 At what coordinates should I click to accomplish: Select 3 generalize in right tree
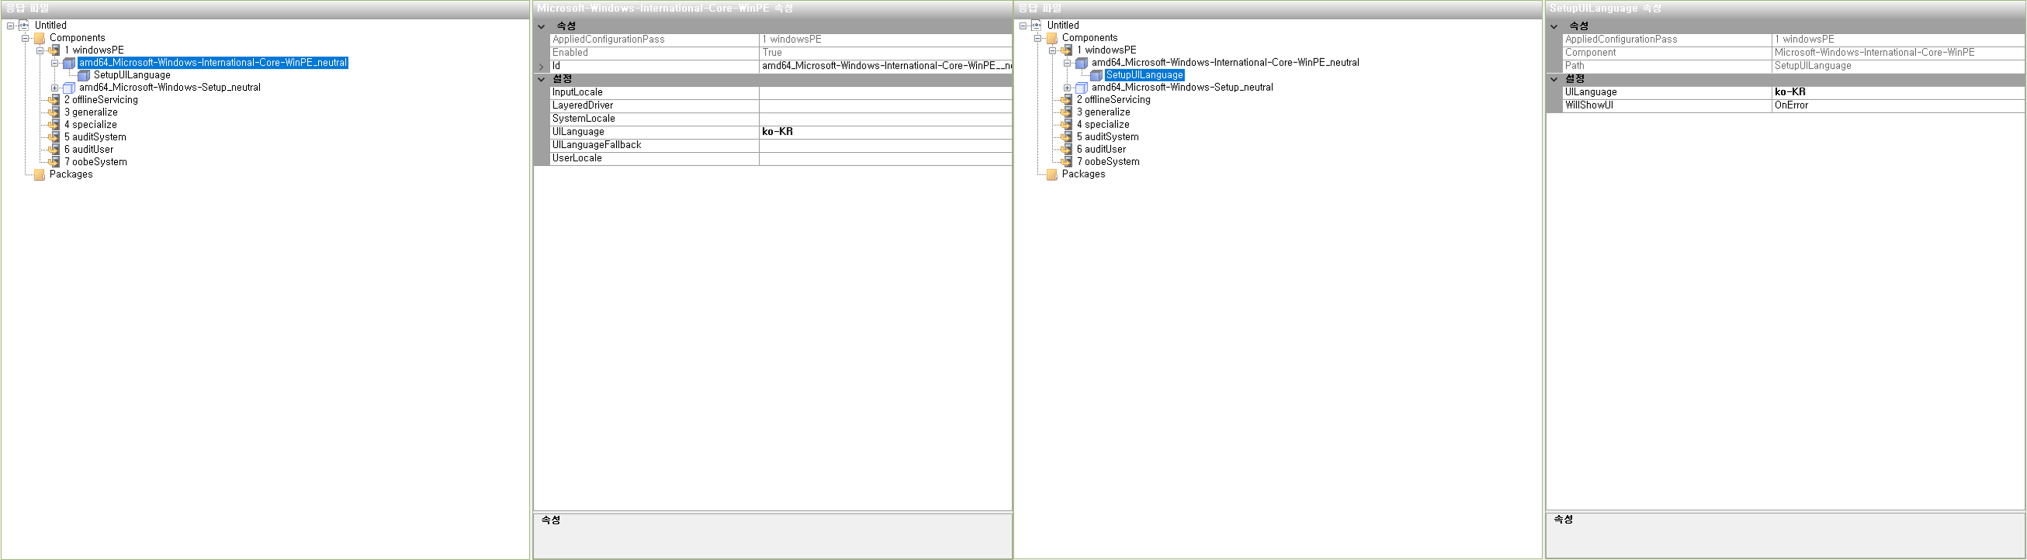pyautogui.click(x=1103, y=113)
